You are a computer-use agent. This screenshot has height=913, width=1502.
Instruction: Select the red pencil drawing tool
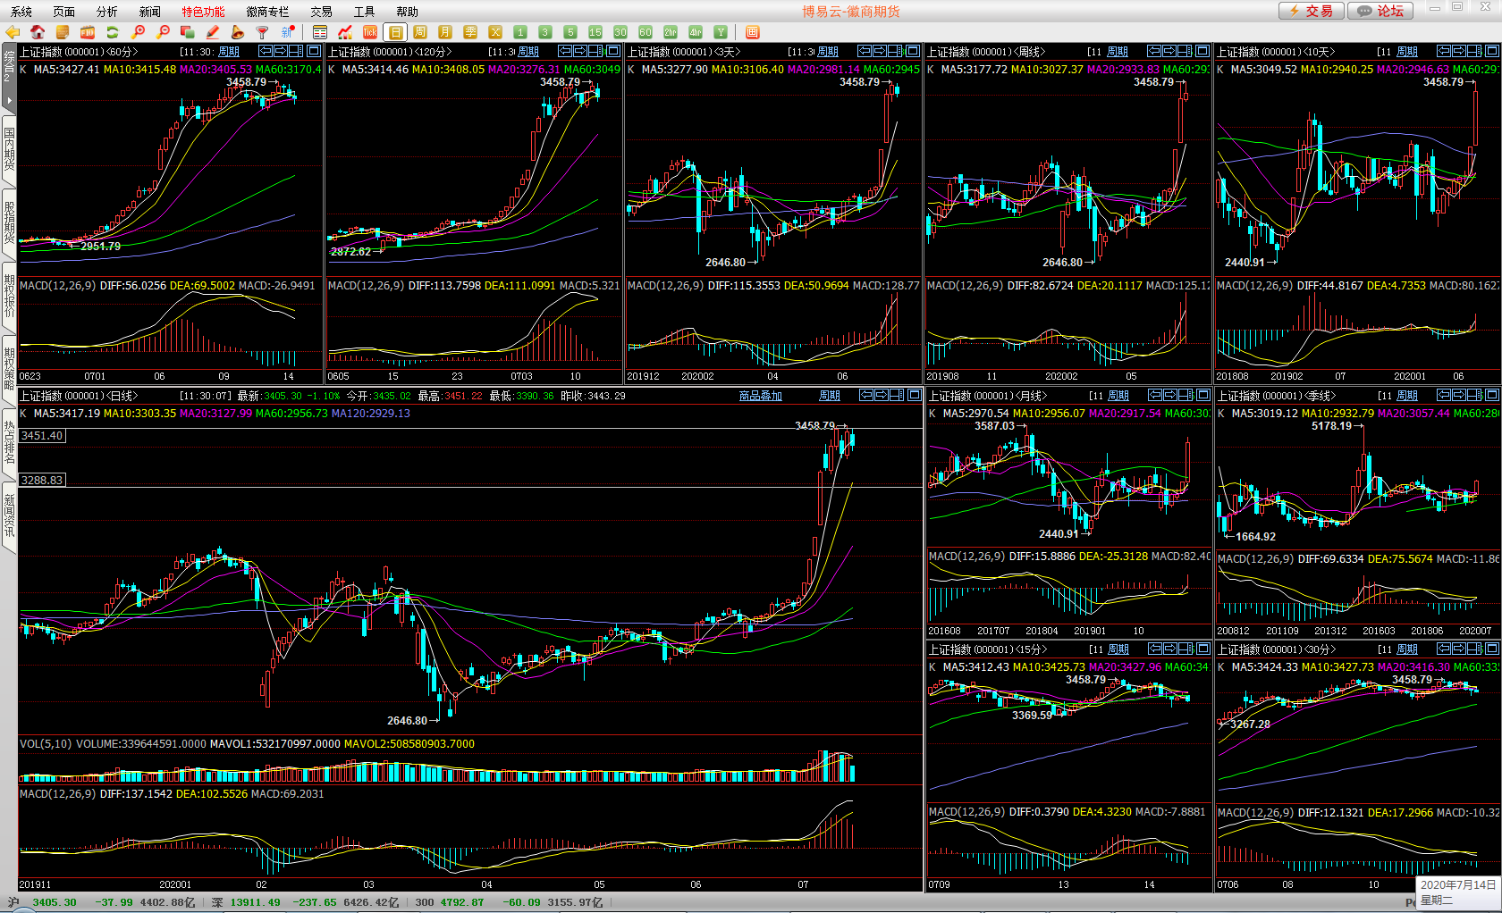click(213, 32)
